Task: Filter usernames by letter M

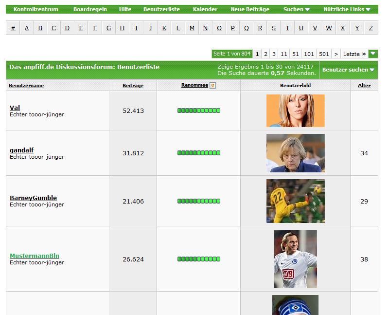Action: [192, 28]
